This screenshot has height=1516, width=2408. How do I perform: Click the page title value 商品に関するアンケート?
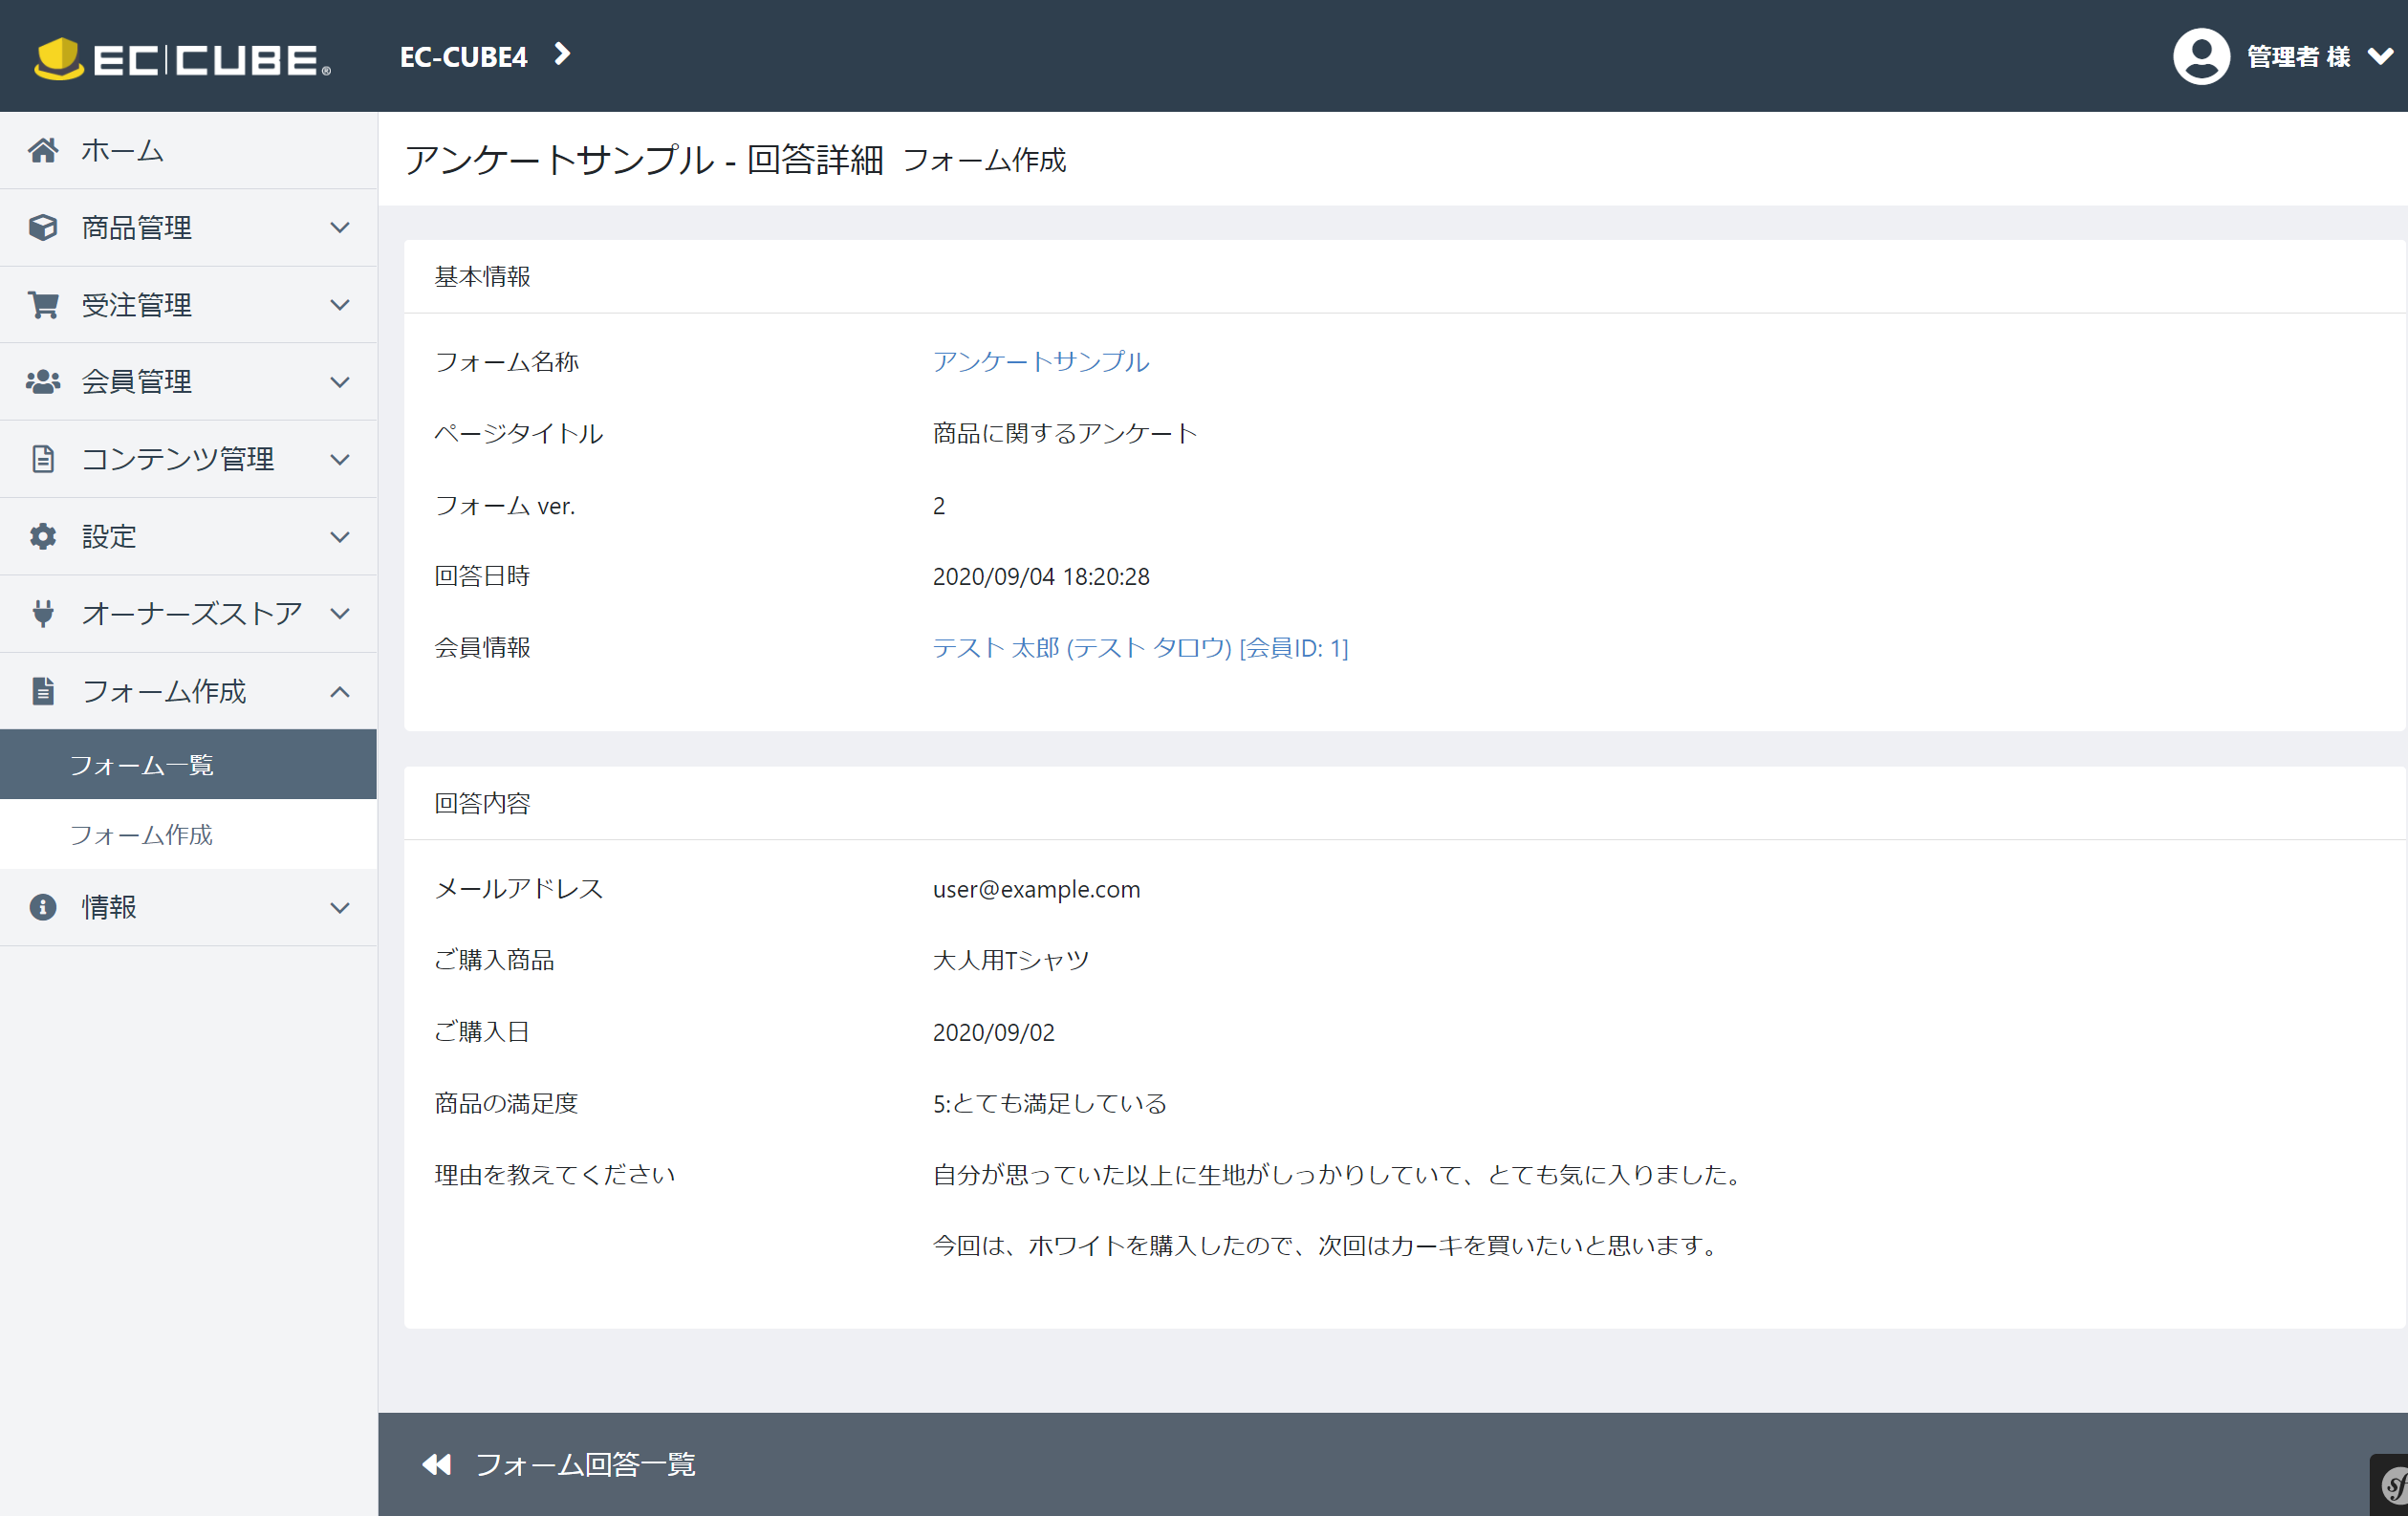1064,433
